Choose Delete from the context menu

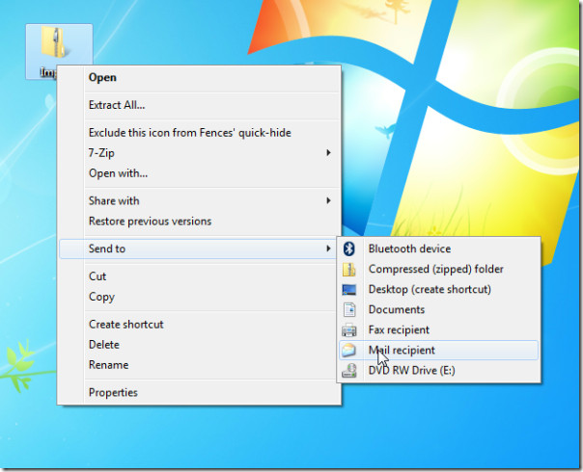point(199,345)
